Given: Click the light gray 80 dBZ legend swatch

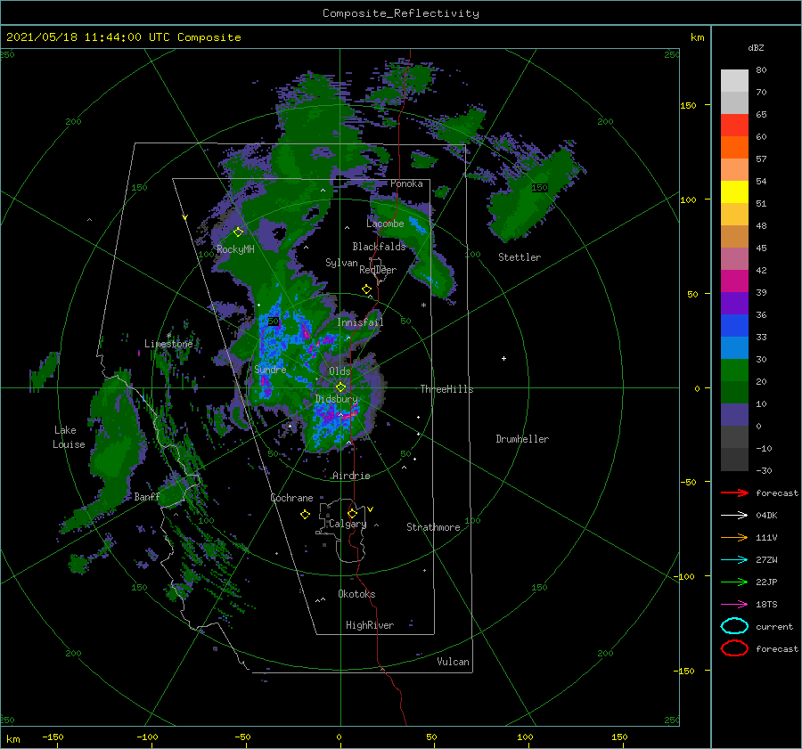Looking at the screenshot, I should 734,80.
